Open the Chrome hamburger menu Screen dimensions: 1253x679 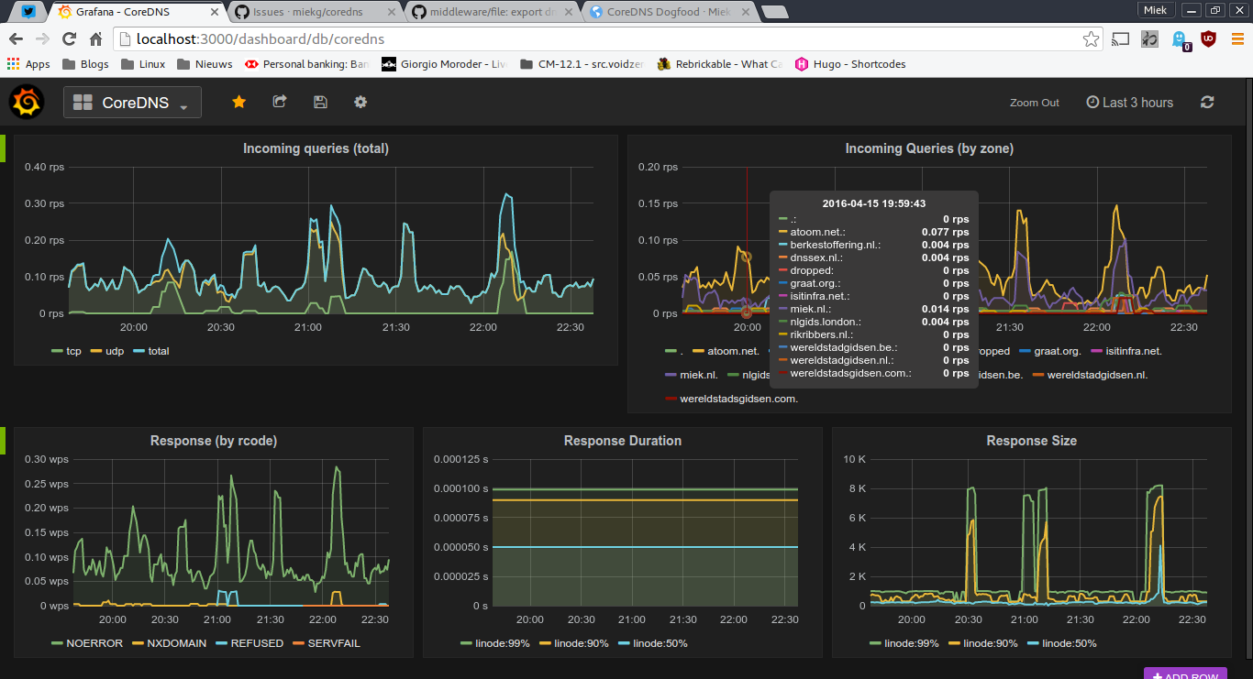[x=1237, y=39]
